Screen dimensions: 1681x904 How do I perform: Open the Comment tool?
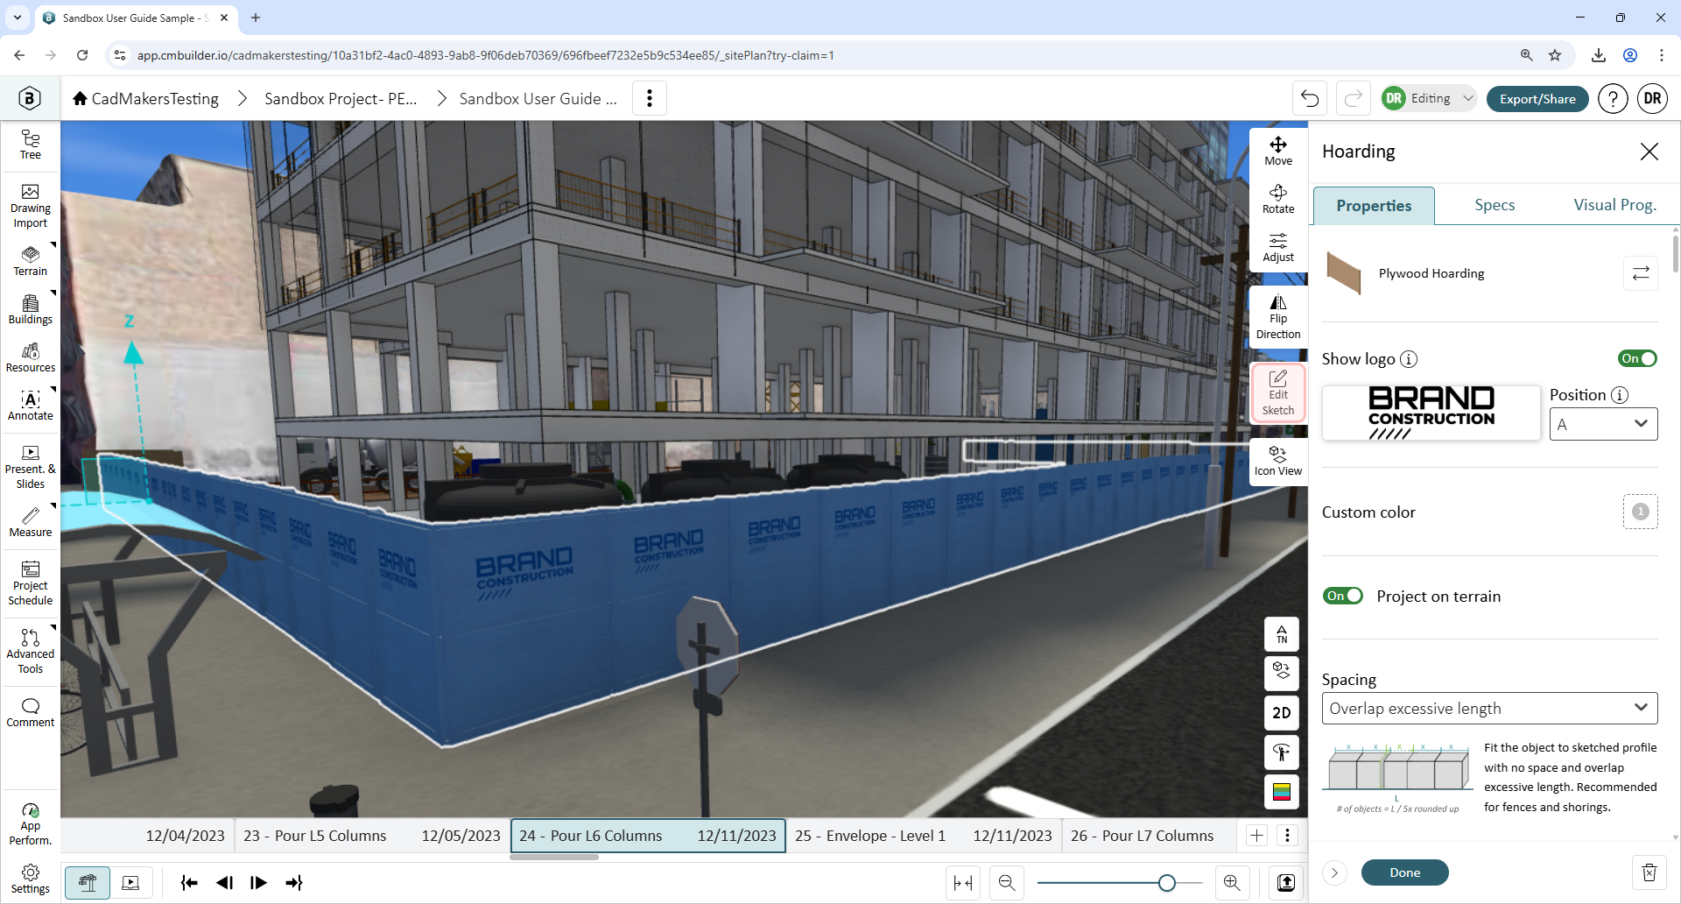pos(31,712)
